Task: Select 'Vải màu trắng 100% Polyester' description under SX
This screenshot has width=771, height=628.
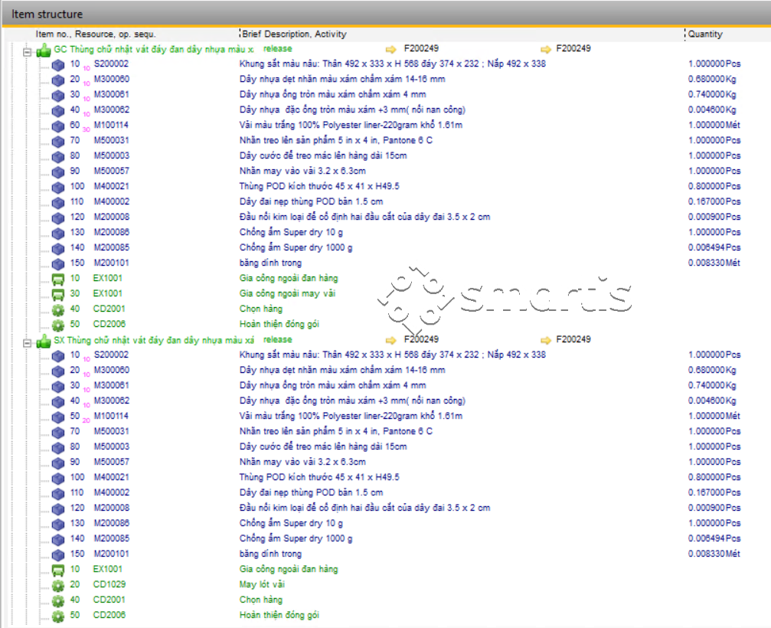Action: click(x=351, y=416)
